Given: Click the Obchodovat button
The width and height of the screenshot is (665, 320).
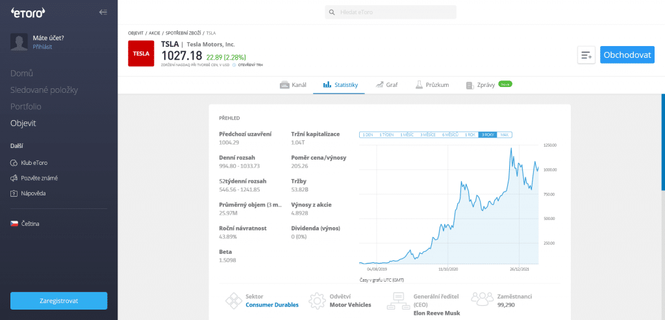Looking at the screenshot, I should click(627, 55).
